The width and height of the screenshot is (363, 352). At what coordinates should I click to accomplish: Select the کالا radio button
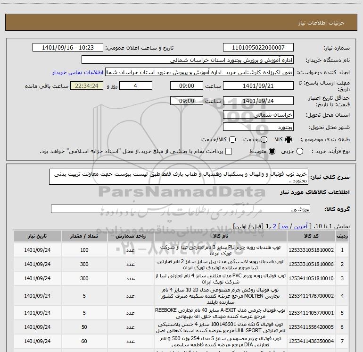[289, 139]
